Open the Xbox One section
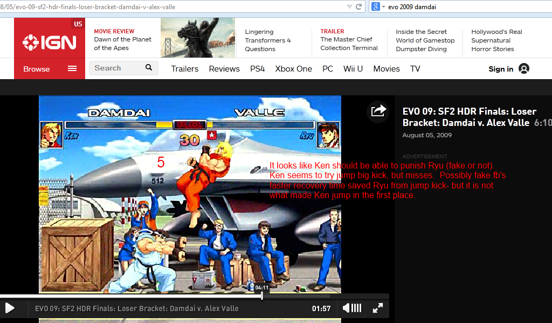552x323 pixels. [294, 69]
